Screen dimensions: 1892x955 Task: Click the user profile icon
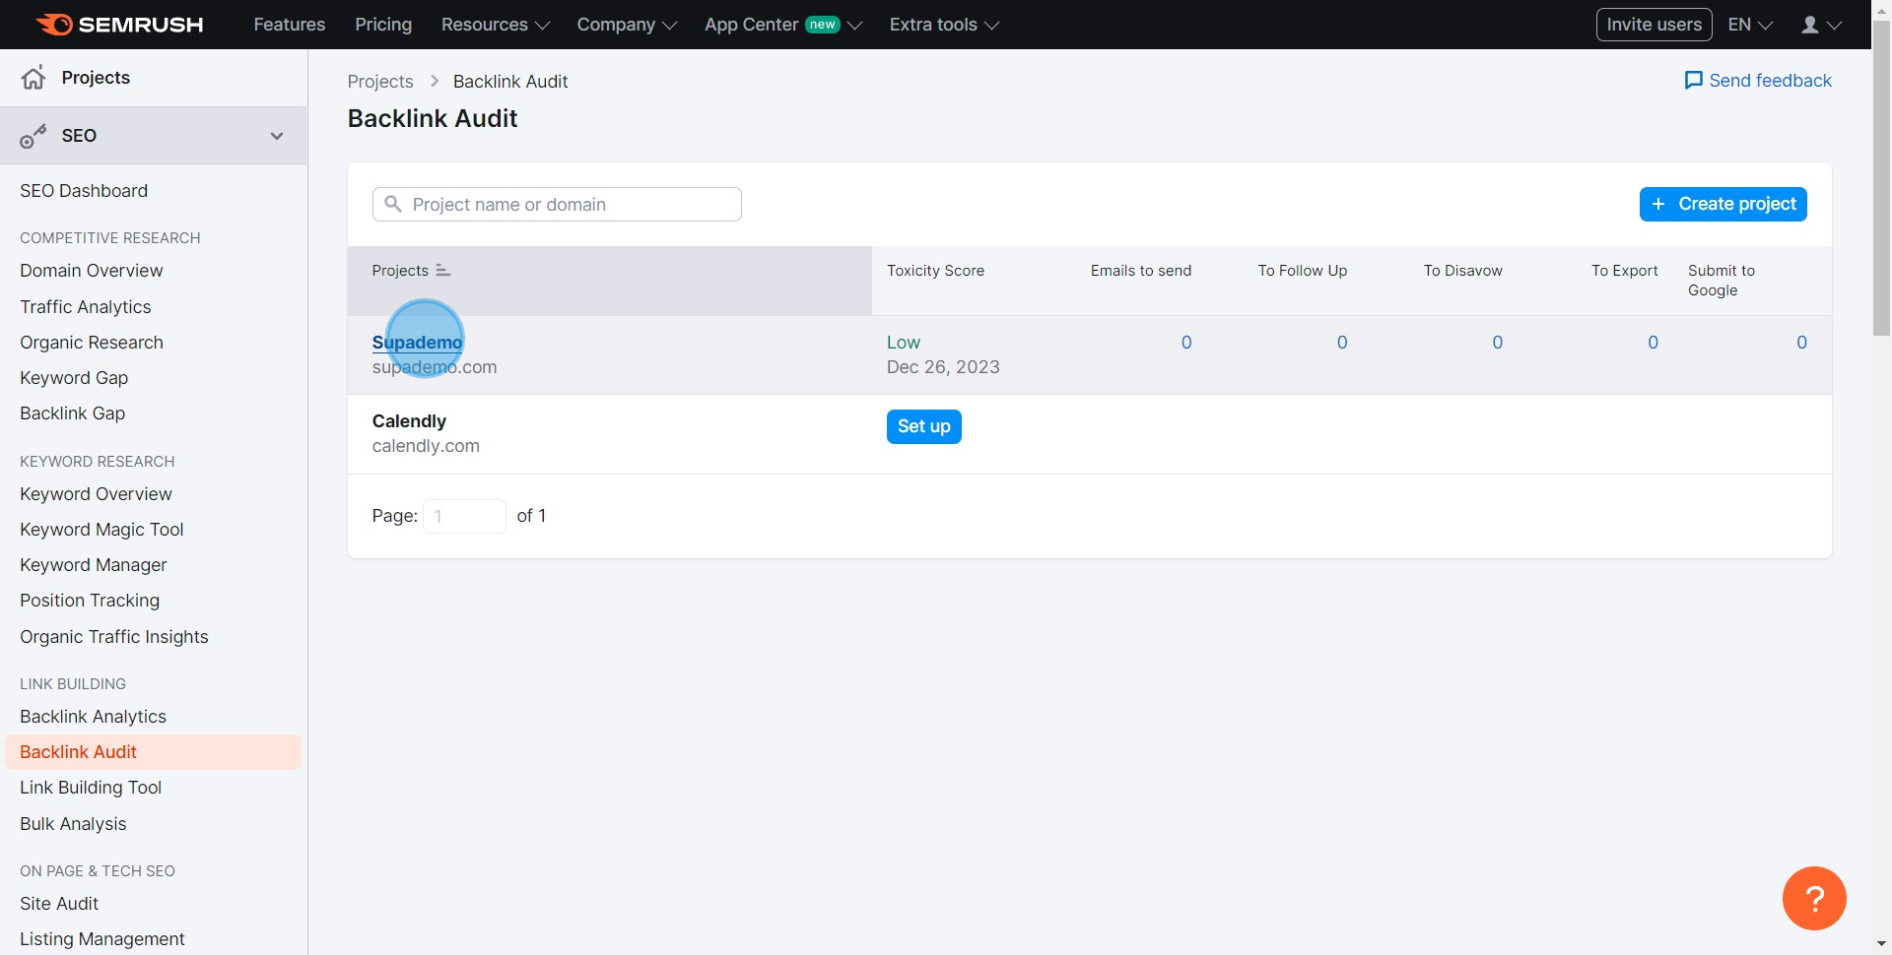(x=1810, y=25)
